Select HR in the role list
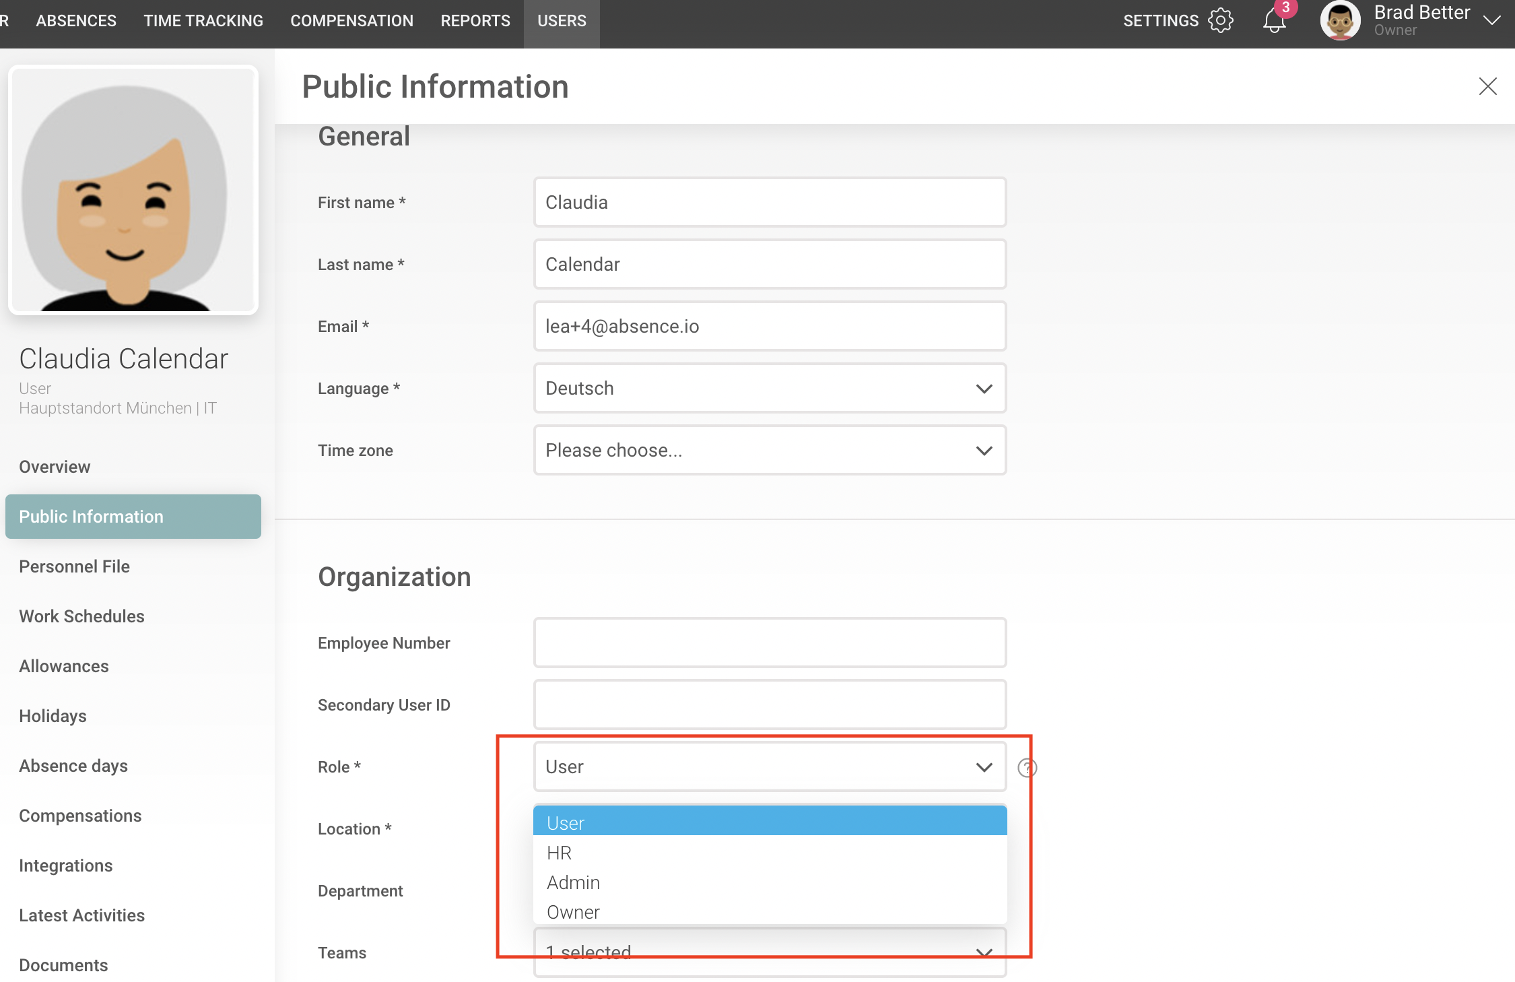The image size is (1515, 982). [x=559, y=853]
